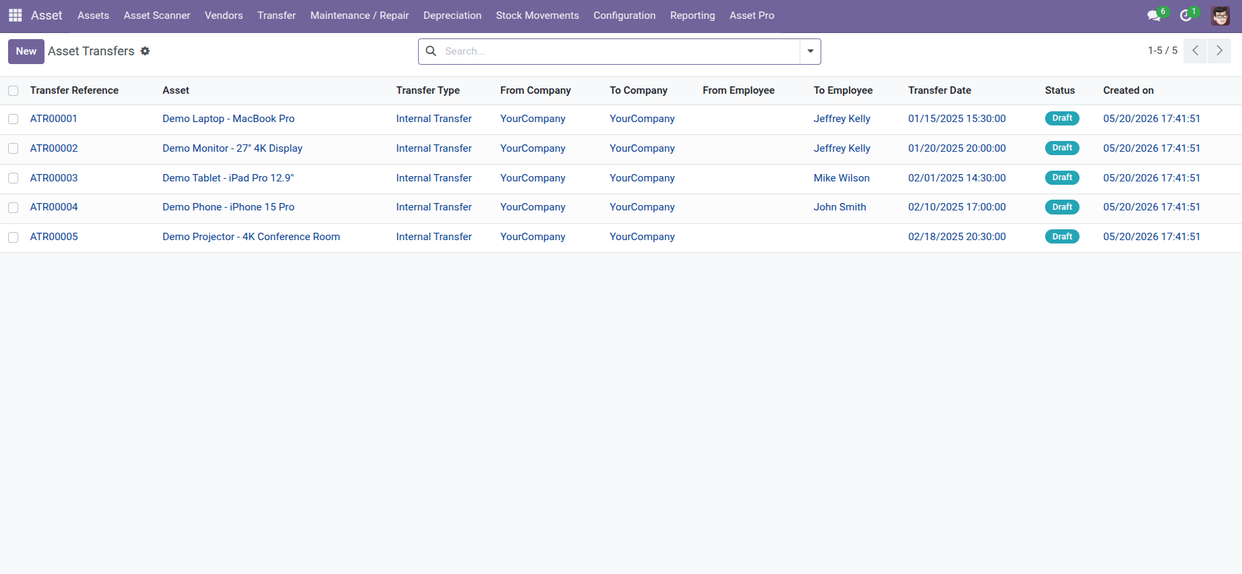Check the ATR00003 row checkbox
This screenshot has height=574, width=1242.
pos(13,178)
